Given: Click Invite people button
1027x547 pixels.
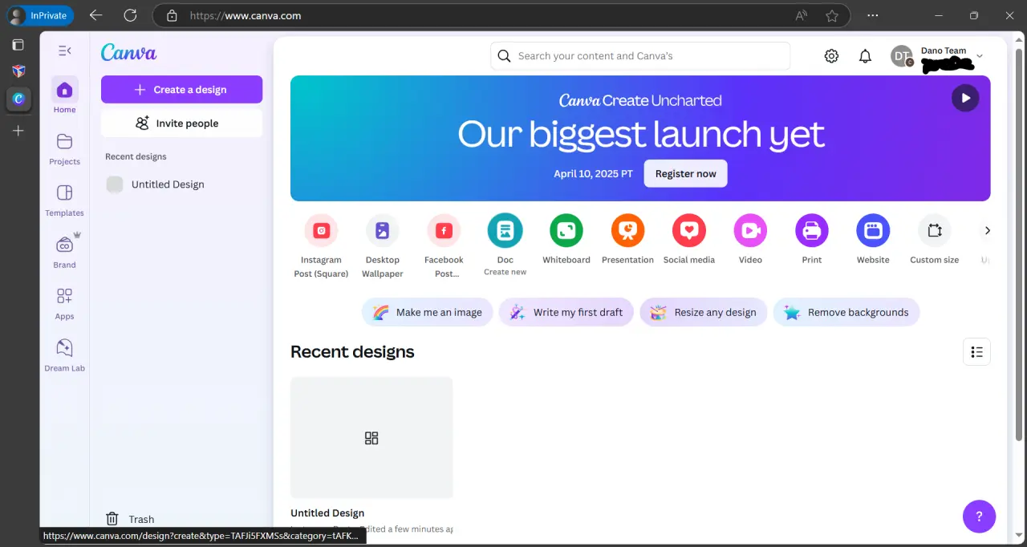Looking at the screenshot, I should click(181, 124).
